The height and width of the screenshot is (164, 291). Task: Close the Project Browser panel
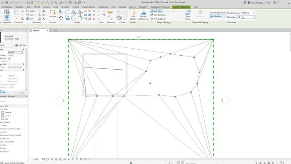coord(26,96)
